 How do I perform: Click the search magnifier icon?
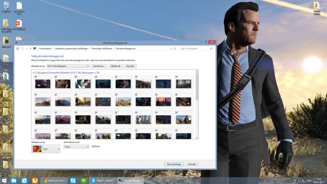pos(211,49)
